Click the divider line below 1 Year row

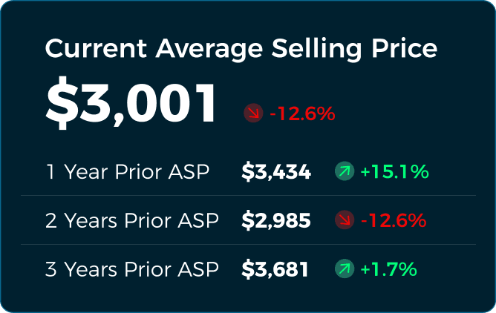tap(248, 196)
